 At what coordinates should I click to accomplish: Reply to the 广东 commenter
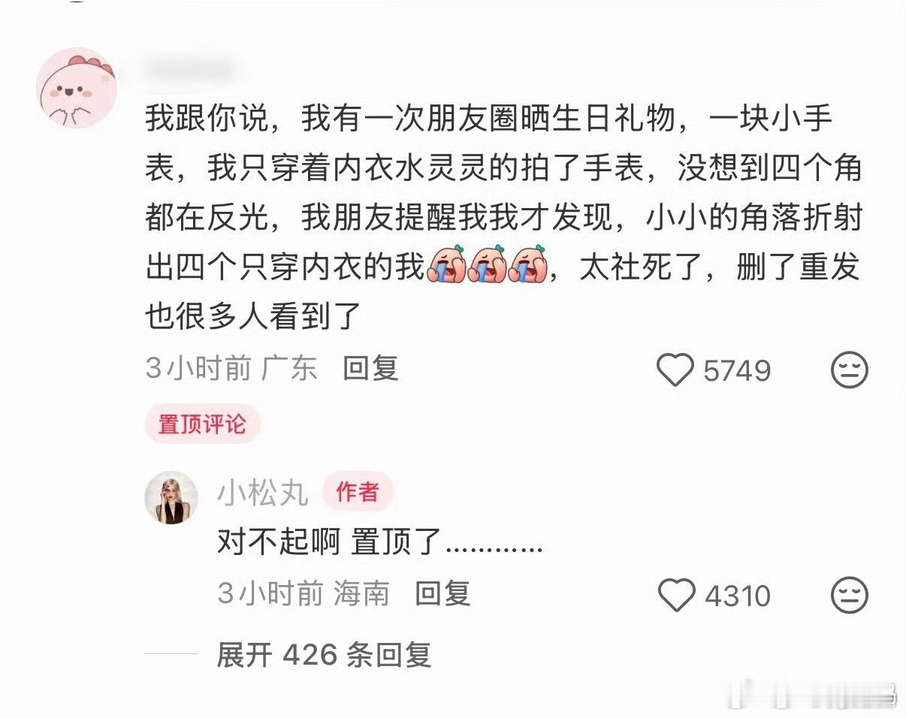370,368
